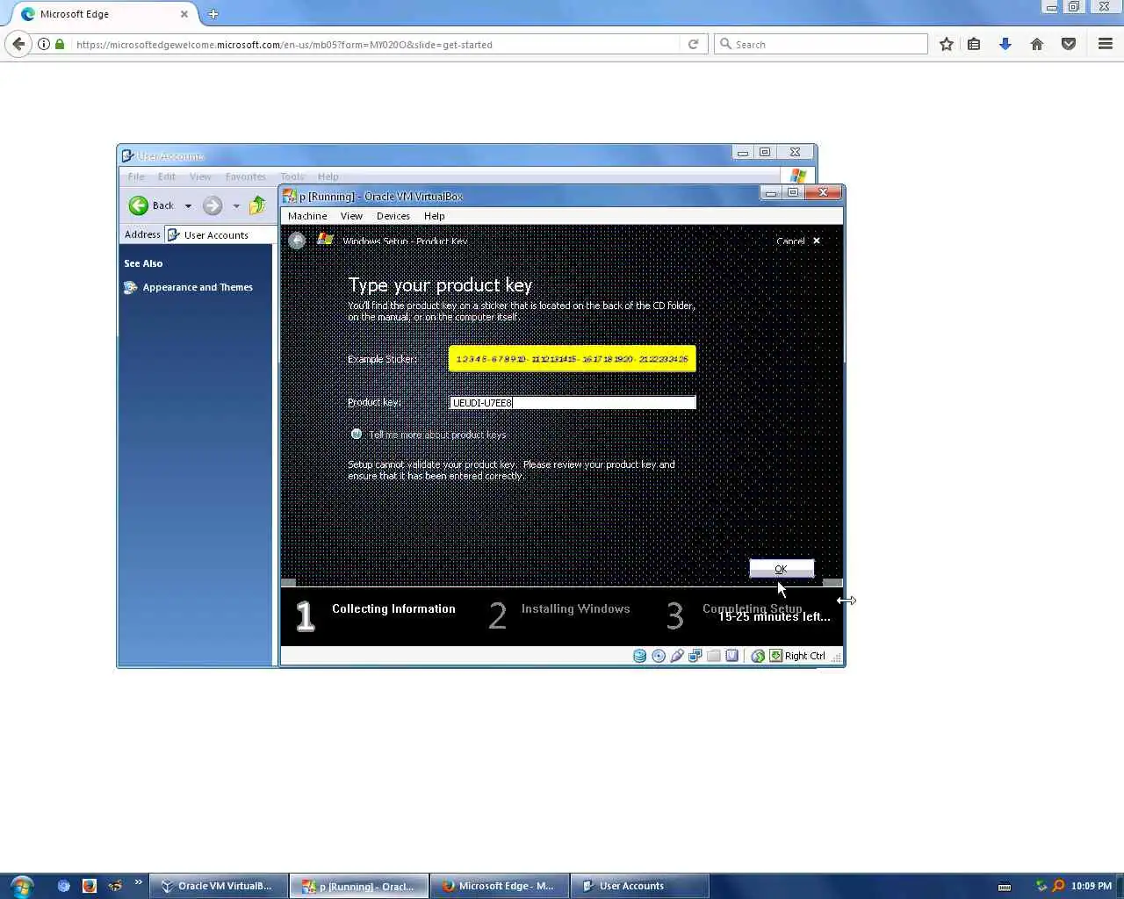This screenshot has height=899, width=1124.
Task: Switch to Oracle VM VirtualBox taskbar button
Action: (x=218, y=886)
